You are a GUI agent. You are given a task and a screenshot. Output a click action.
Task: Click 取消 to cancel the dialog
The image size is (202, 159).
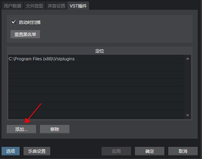tap(183, 151)
